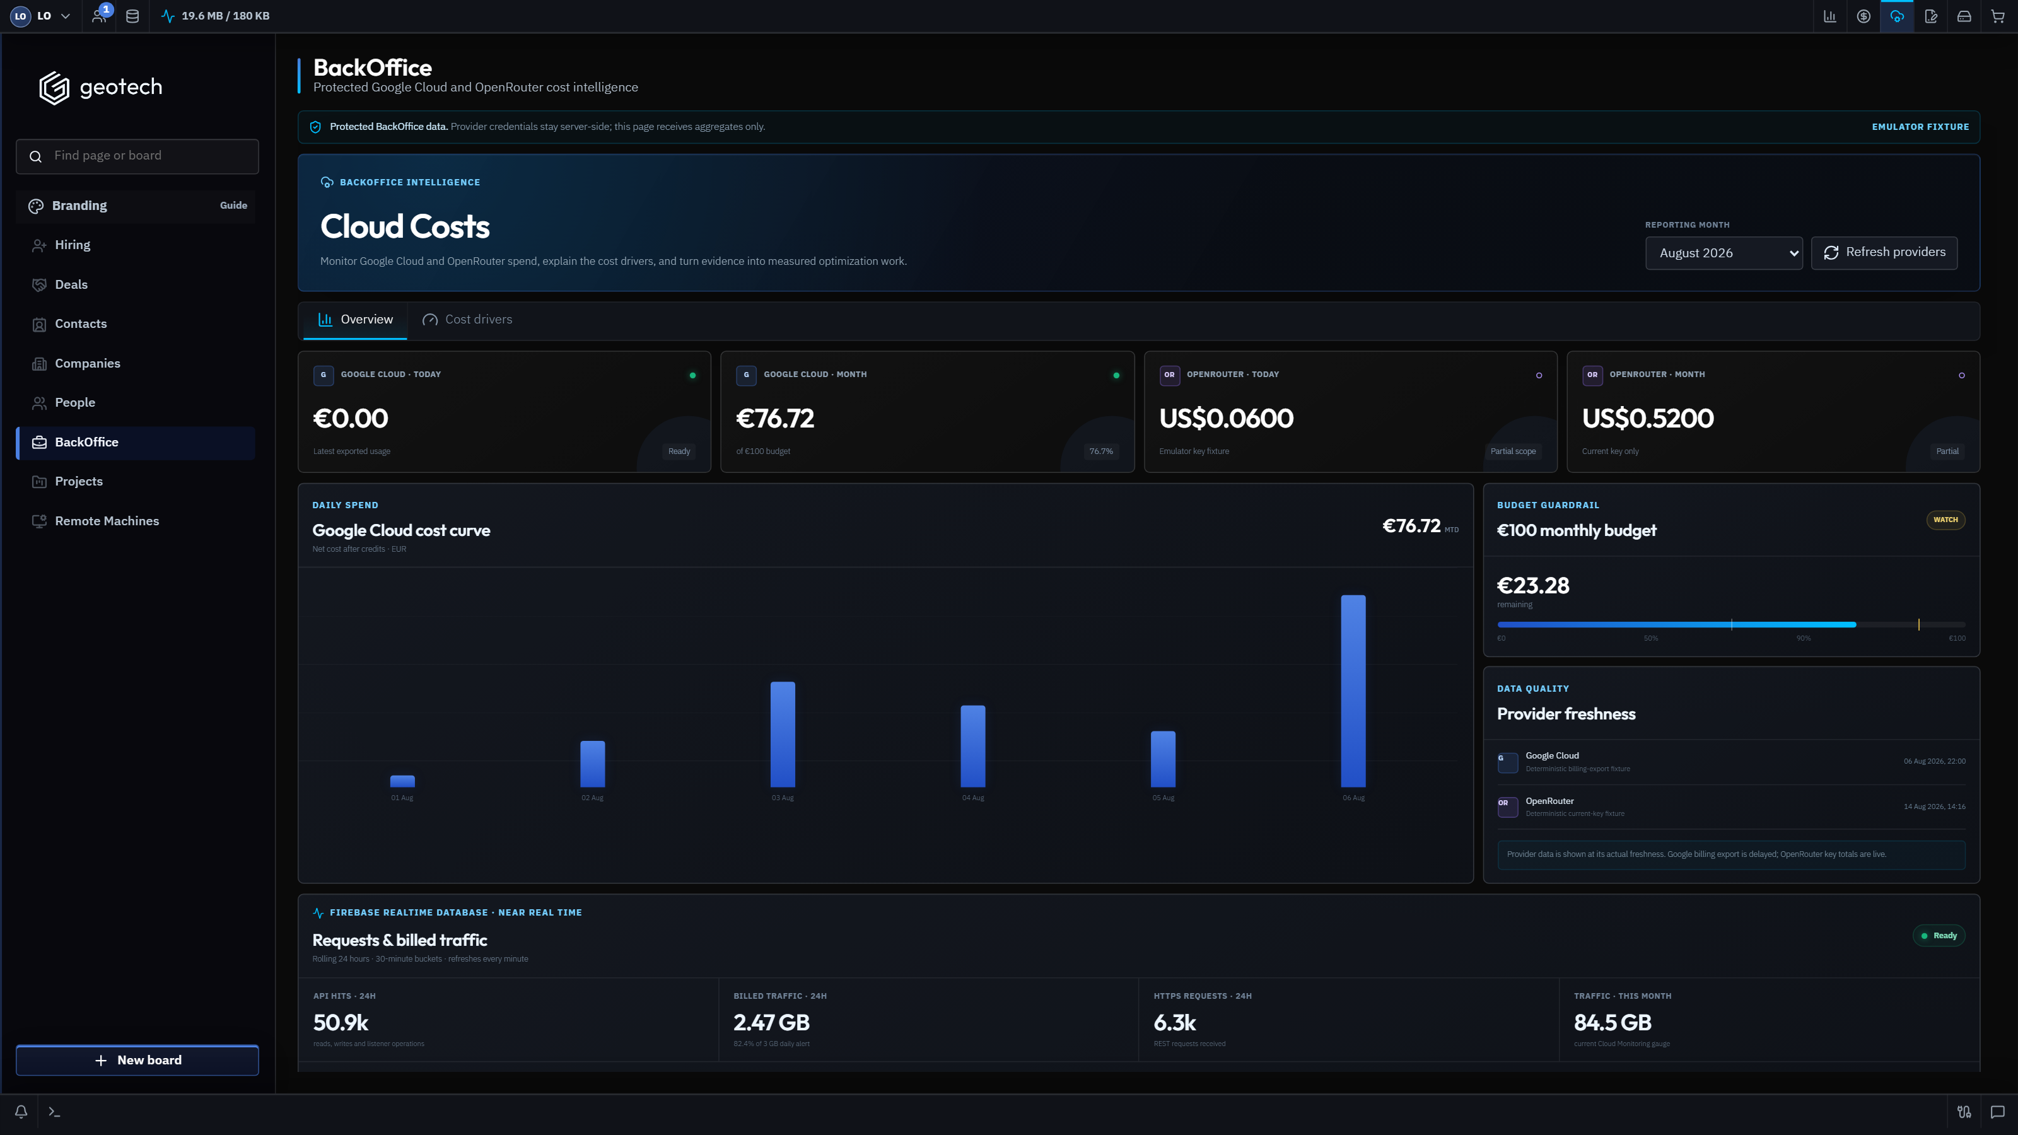Click the OpenRouter Month US$0.5200 value
The image size is (2018, 1135).
[x=1647, y=418]
